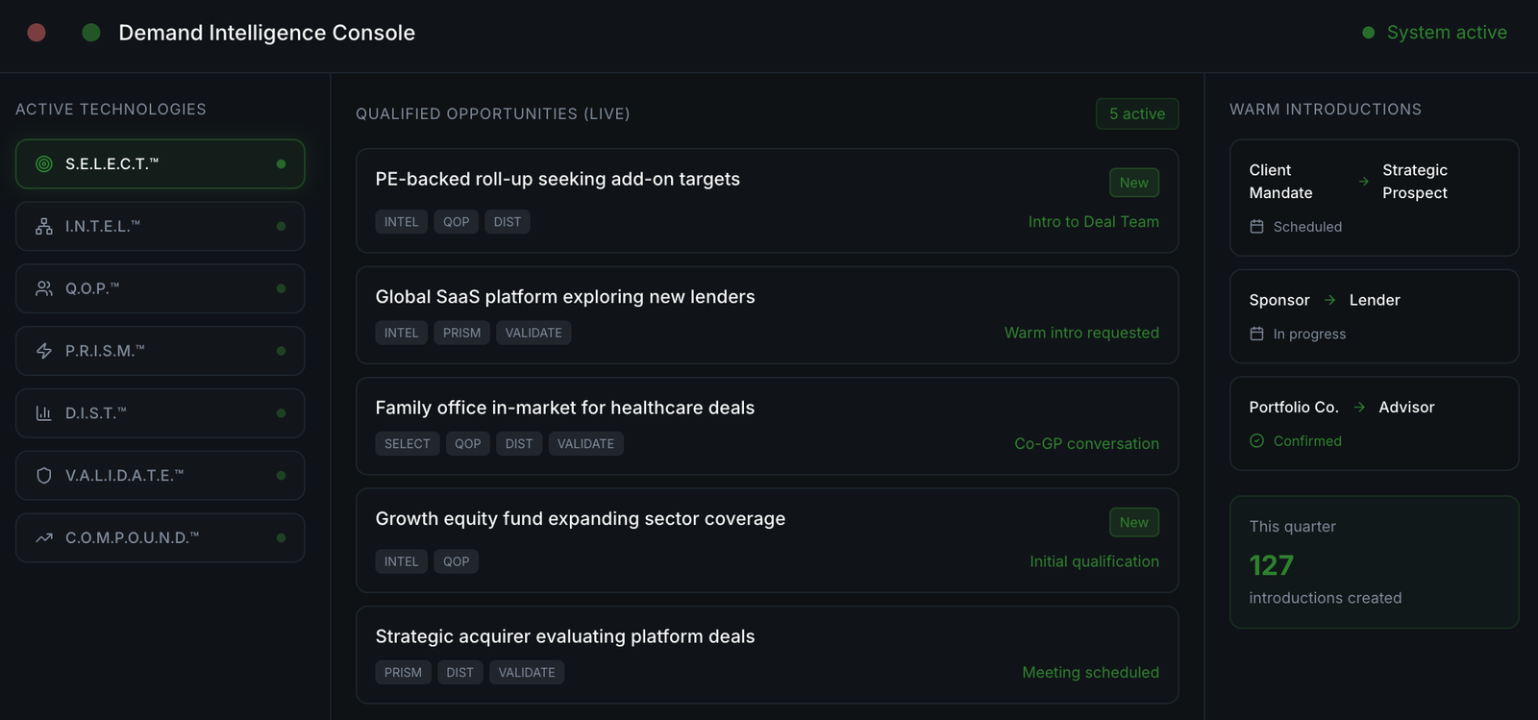Click the bar chart icon beside D.I.S.T.
Viewport: 1538px width, 720px height.
(44, 413)
